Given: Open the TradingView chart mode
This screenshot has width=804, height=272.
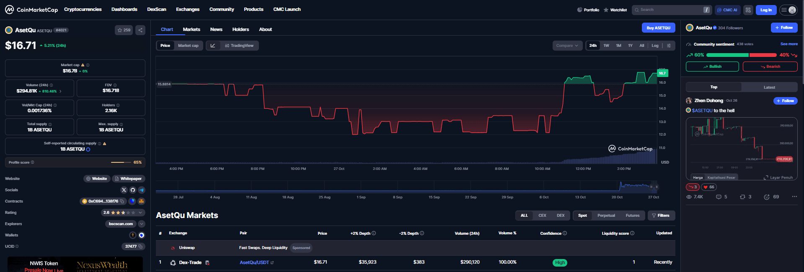Looking at the screenshot, I should pyautogui.click(x=239, y=46).
